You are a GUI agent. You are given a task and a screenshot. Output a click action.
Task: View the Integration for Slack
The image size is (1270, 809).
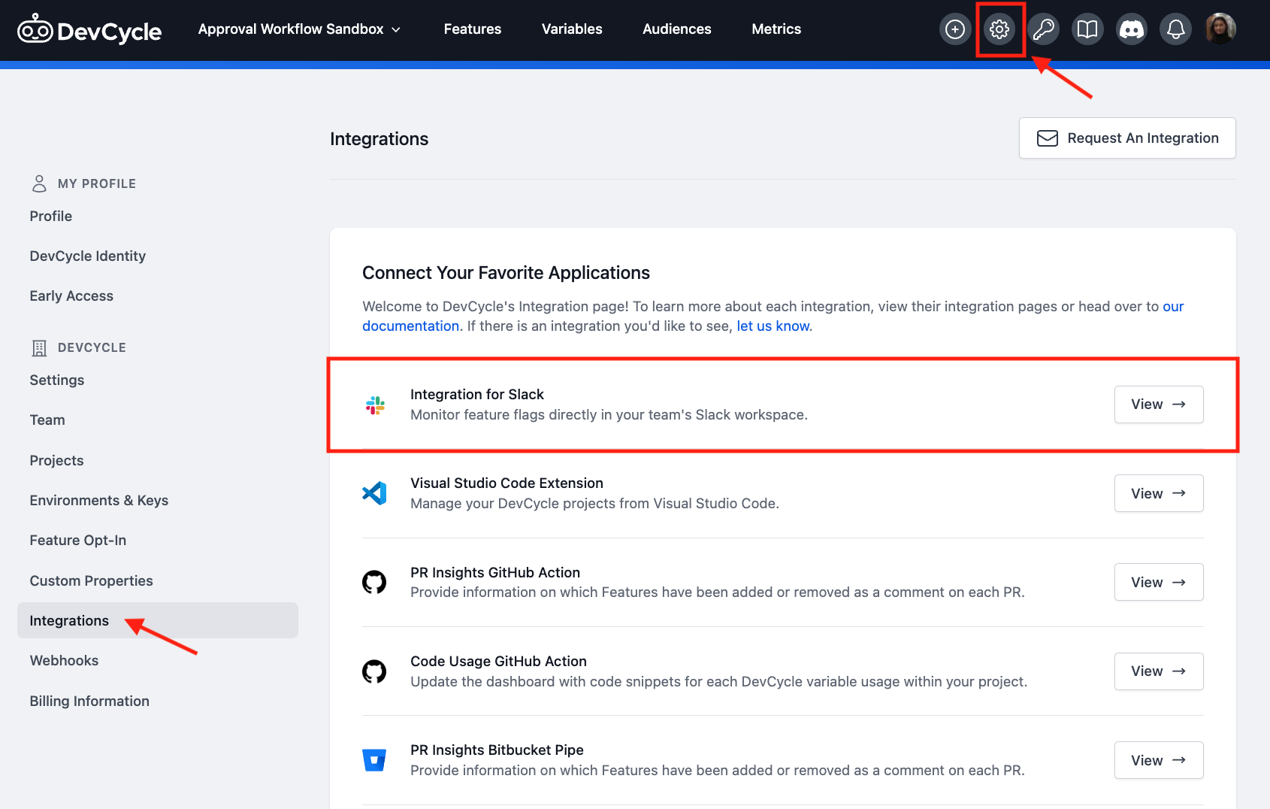(x=1158, y=404)
